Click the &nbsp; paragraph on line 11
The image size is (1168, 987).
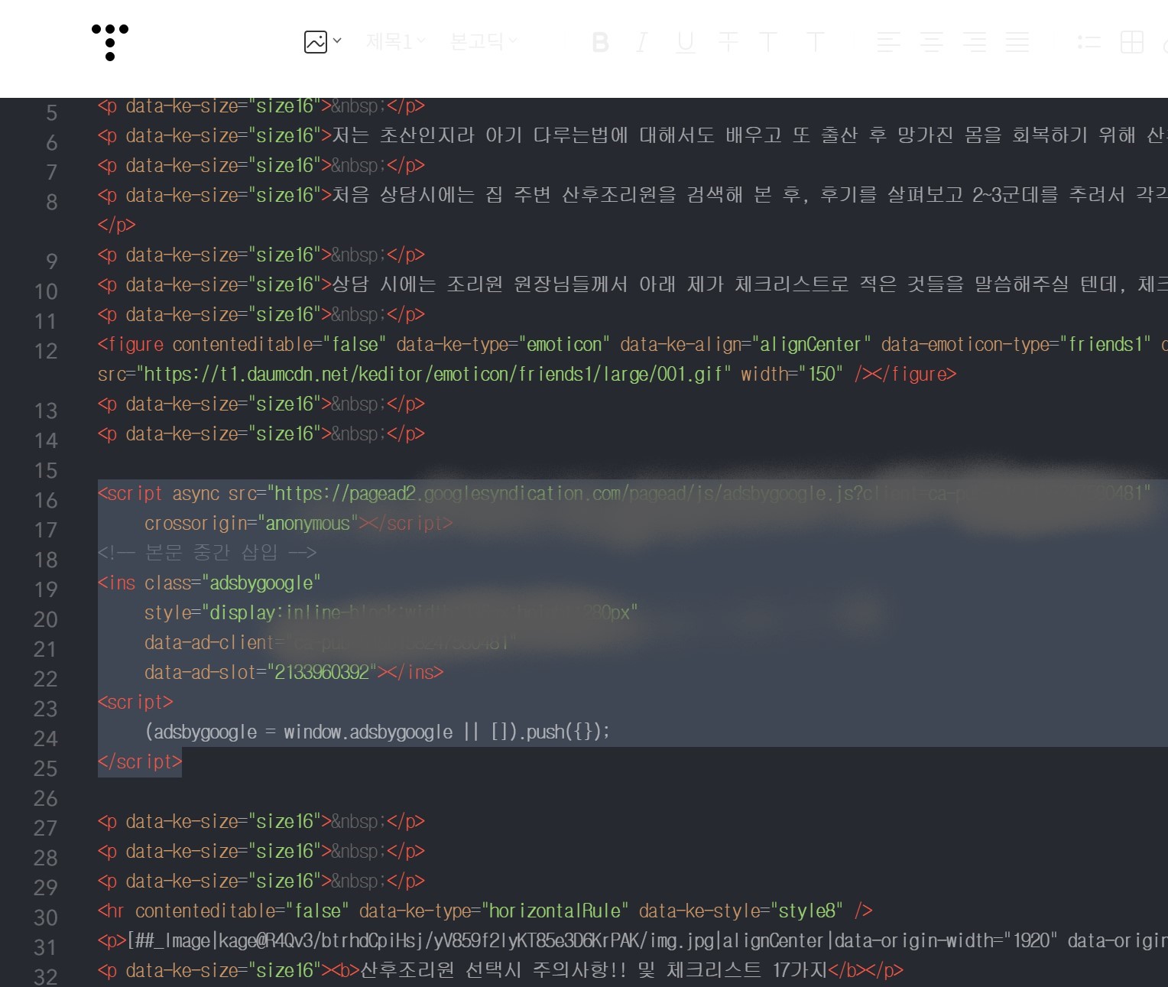261,315
